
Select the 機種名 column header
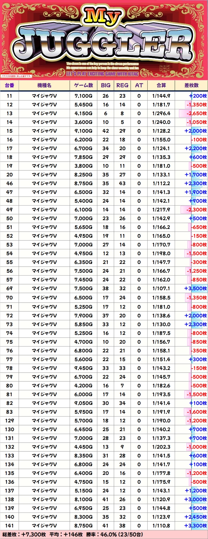[x=44, y=85]
